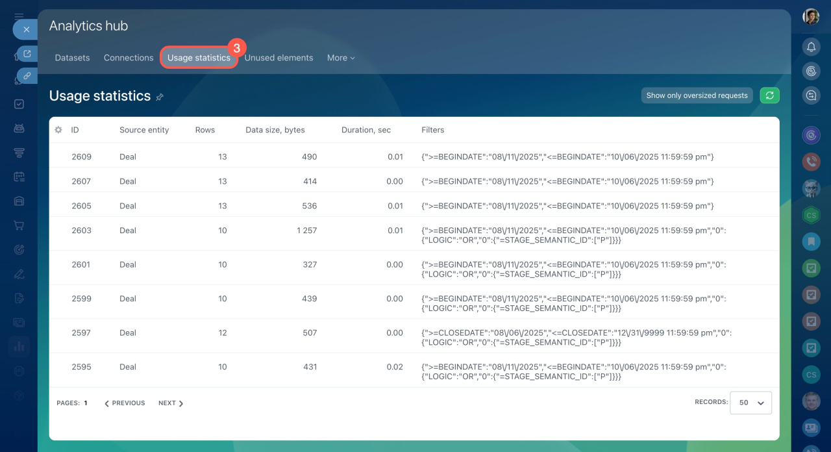Switch to the Connections tab
The image size is (831, 452).
129,58
